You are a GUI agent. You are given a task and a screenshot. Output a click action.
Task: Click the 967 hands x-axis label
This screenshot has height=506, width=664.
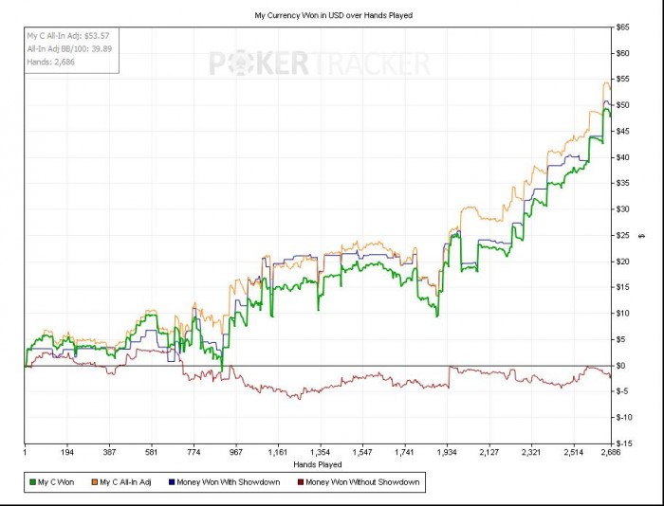coord(236,452)
